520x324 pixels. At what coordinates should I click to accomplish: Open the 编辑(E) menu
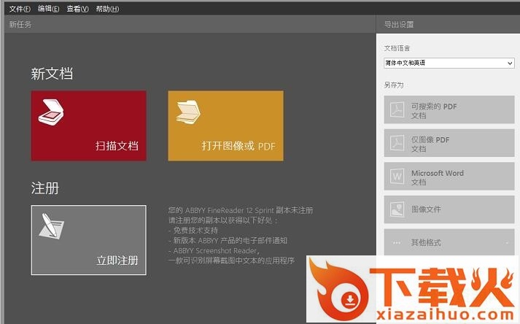(48, 9)
